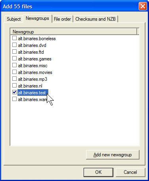This screenshot has width=149, height=181.
Task: Check the alt.binaries.games checkbox
Action: pyautogui.click(x=14, y=58)
